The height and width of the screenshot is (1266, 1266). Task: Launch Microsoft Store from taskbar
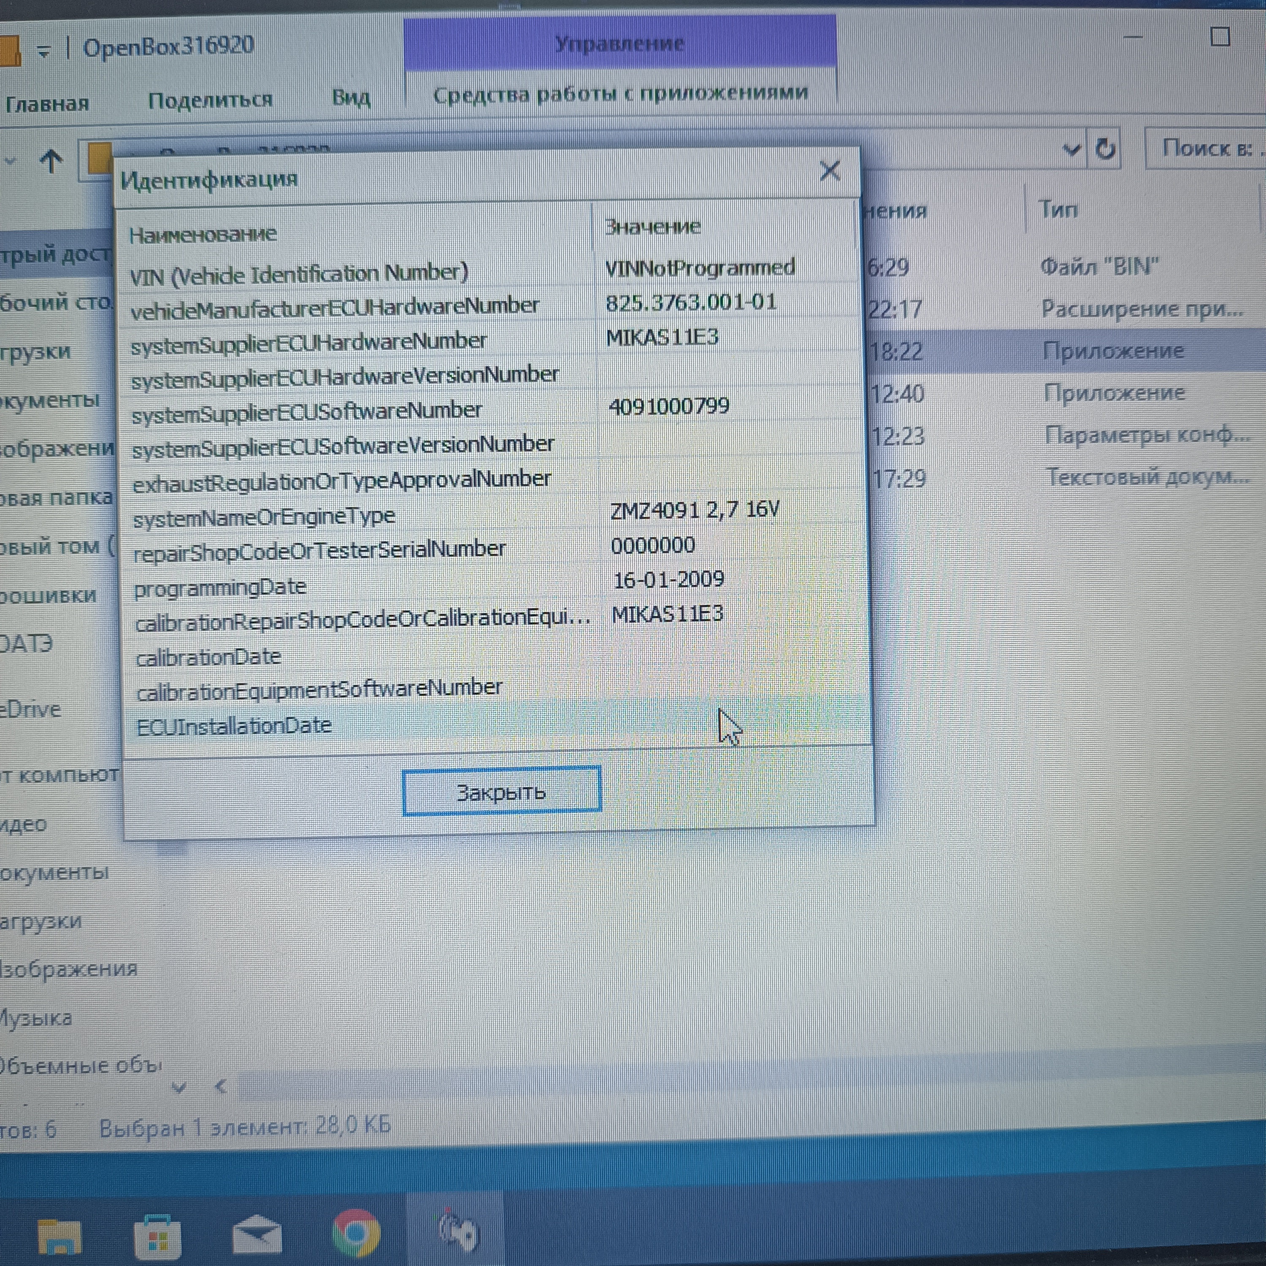tap(157, 1234)
